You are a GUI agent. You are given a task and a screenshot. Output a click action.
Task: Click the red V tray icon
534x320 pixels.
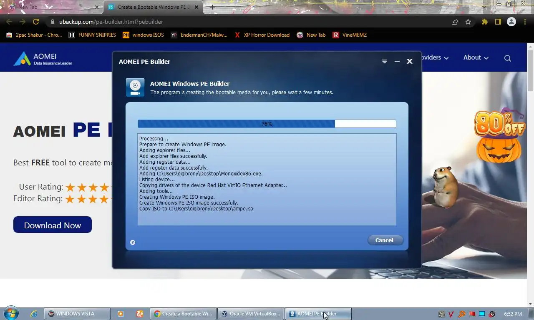451,314
